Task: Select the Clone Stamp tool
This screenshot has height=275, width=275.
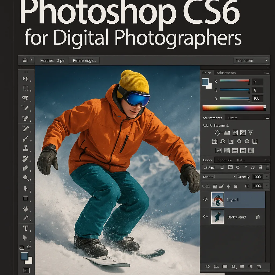Action: pos(26,148)
